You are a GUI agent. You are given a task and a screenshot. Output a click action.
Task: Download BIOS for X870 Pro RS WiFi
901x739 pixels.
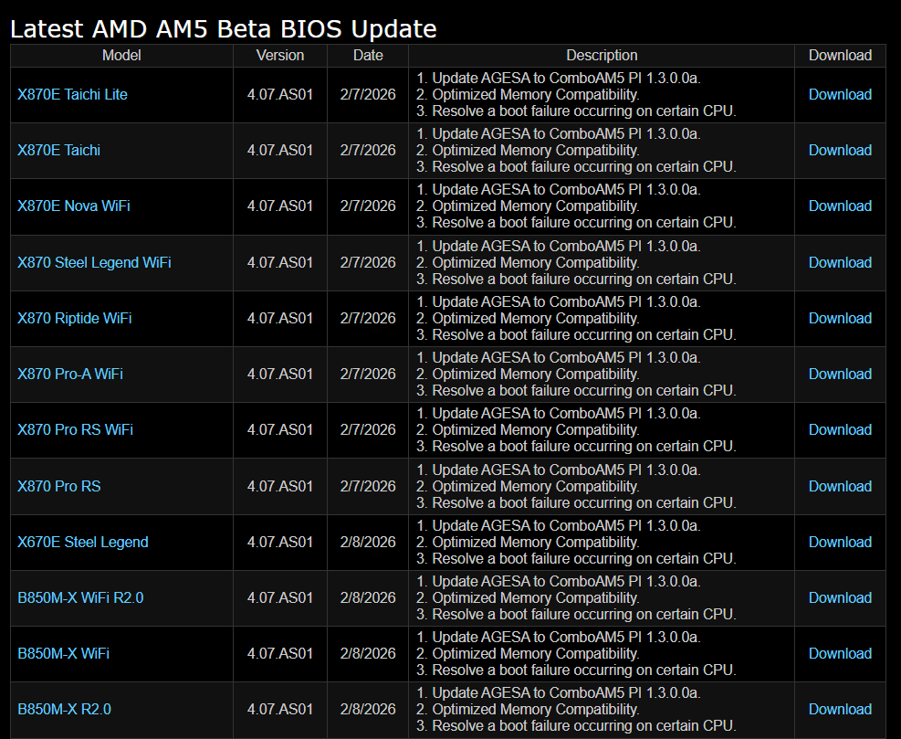pos(840,429)
